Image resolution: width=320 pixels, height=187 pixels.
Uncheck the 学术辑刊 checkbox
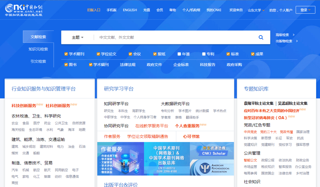point(91,65)
